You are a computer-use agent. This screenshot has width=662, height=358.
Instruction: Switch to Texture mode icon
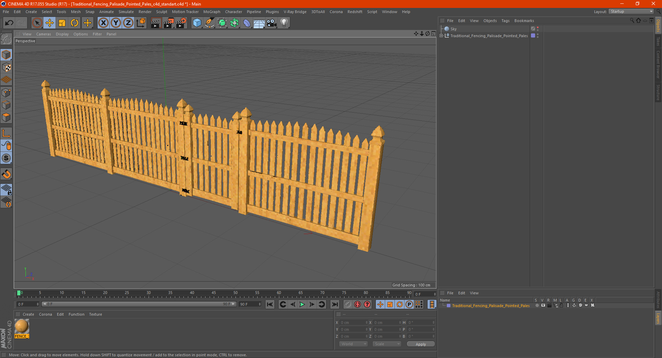tap(6, 67)
